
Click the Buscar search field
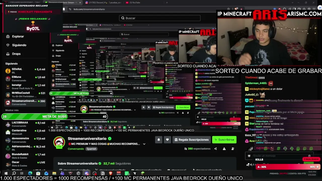click(x=160, y=18)
